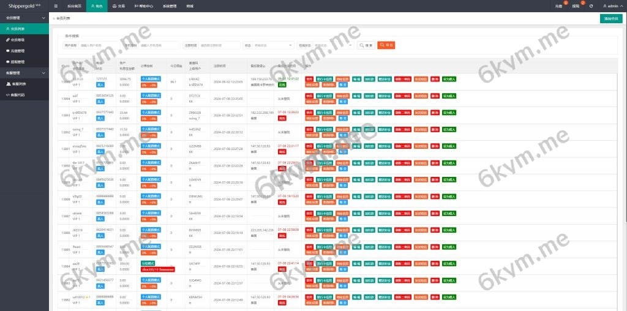Open 会员等级 in the sidebar
Image resolution: width=627 pixels, height=311 pixels.
pos(18,39)
